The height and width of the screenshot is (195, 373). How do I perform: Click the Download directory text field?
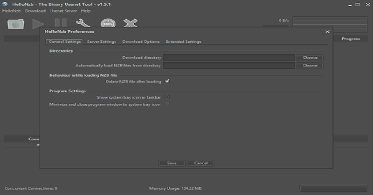(x=228, y=58)
